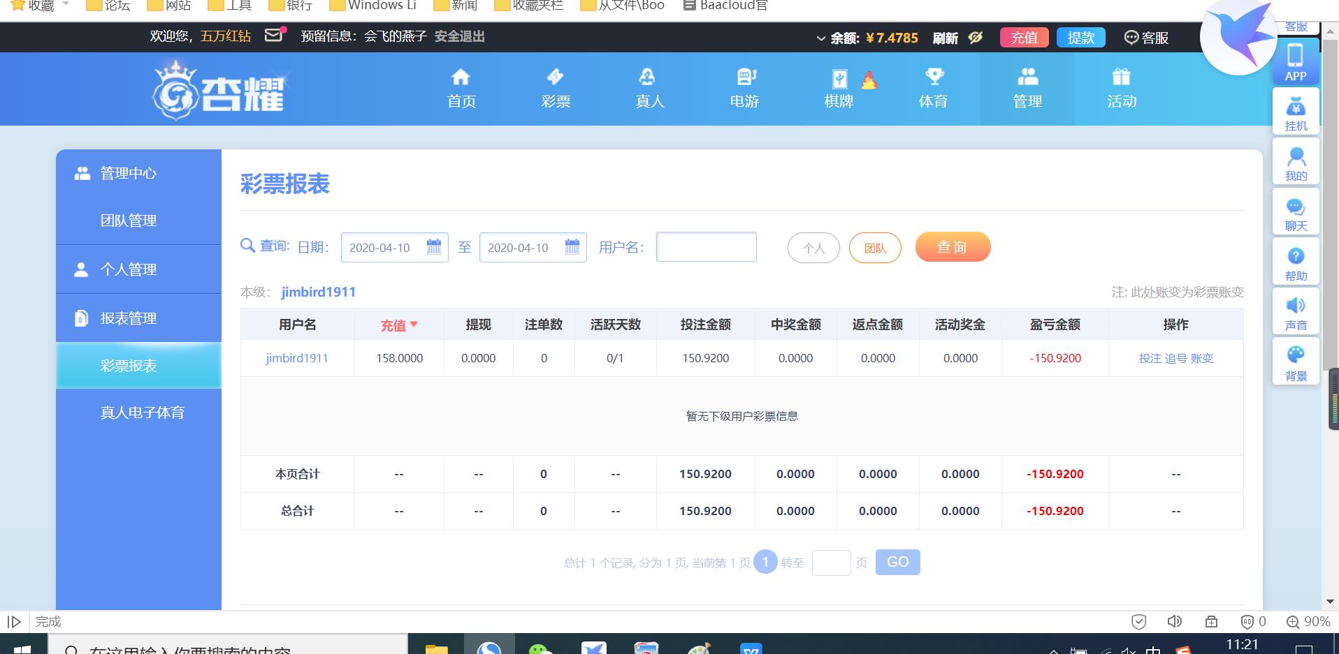
Task: Open the 声音 sound icon on right sidebar
Action: click(1296, 306)
